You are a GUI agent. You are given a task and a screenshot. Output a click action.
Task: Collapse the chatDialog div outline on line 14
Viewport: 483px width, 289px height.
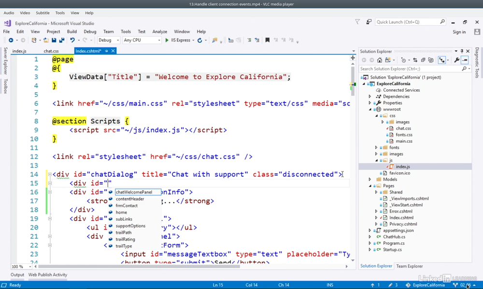coord(50,175)
